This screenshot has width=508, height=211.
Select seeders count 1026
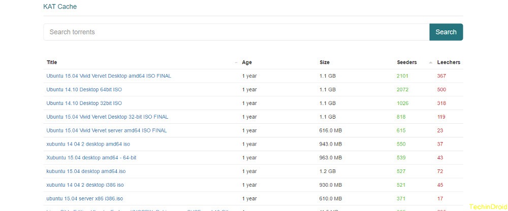[402, 103]
